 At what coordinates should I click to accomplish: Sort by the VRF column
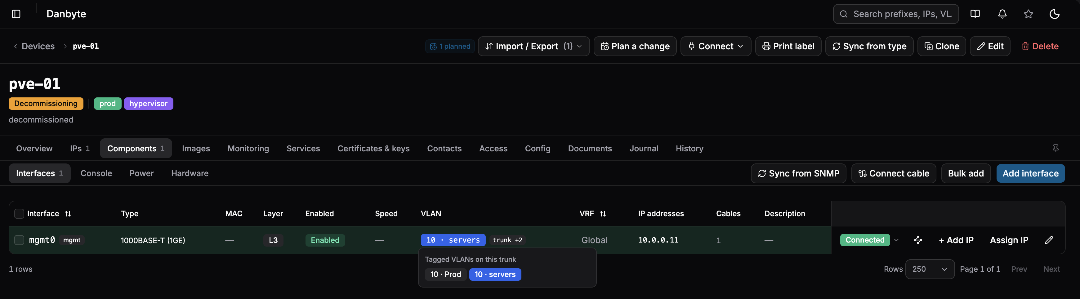593,213
